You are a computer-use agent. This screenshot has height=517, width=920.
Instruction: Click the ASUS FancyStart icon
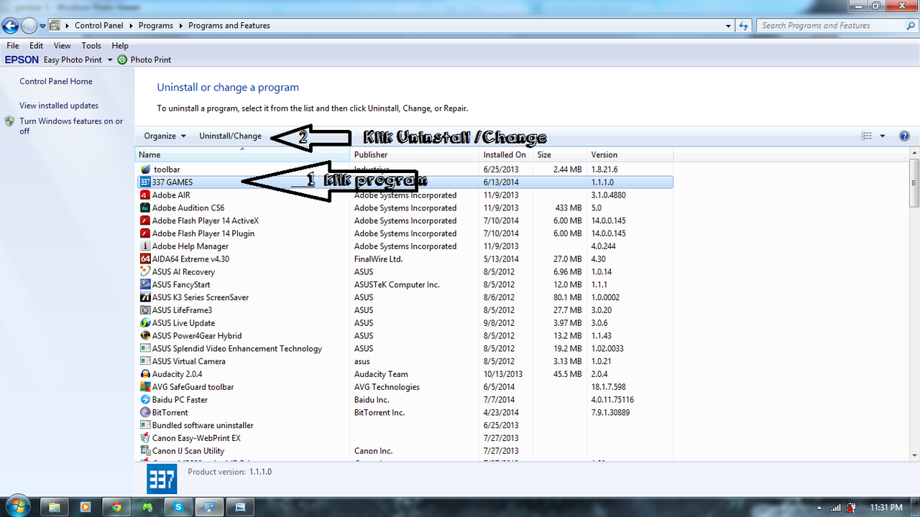click(146, 285)
